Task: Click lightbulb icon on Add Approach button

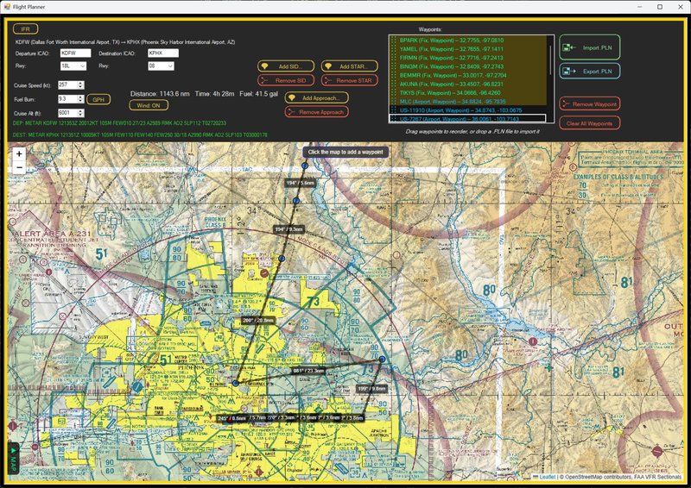Action: coord(292,97)
